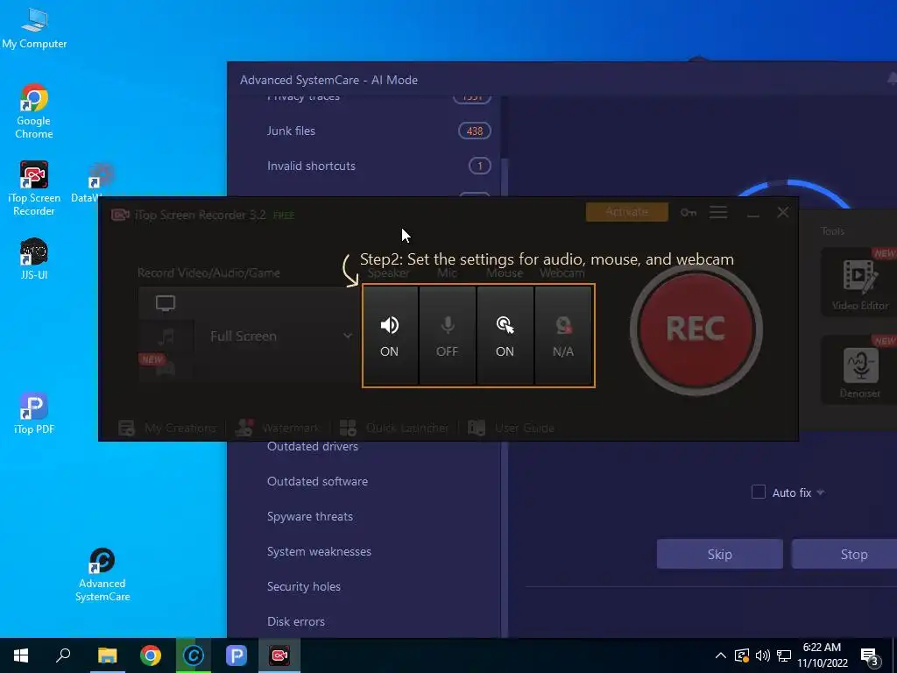The image size is (897, 673).
Task: Expand the Auto fix dropdown arrow
Action: [x=821, y=492]
